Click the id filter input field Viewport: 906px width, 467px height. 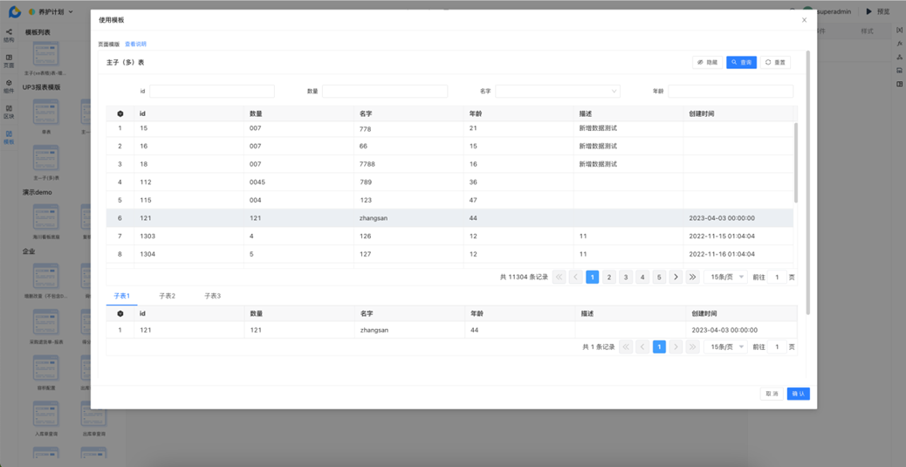[212, 91]
